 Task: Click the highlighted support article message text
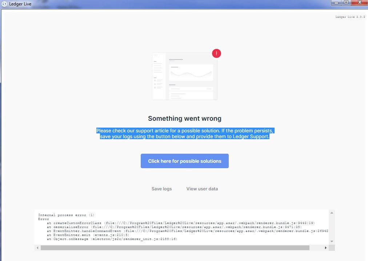pos(185,133)
